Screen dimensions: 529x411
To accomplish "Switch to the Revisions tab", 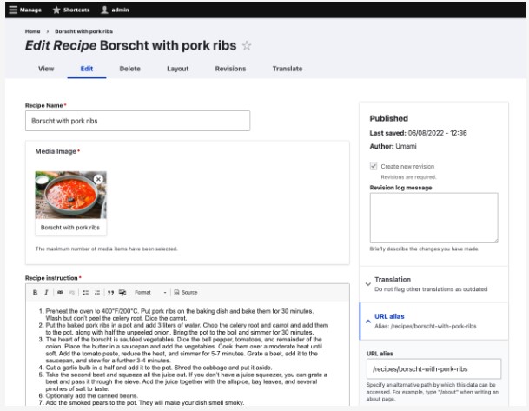I will 229,67.
